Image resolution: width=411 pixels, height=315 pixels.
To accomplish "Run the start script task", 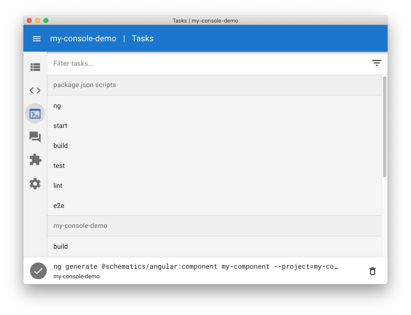I will pos(214,126).
